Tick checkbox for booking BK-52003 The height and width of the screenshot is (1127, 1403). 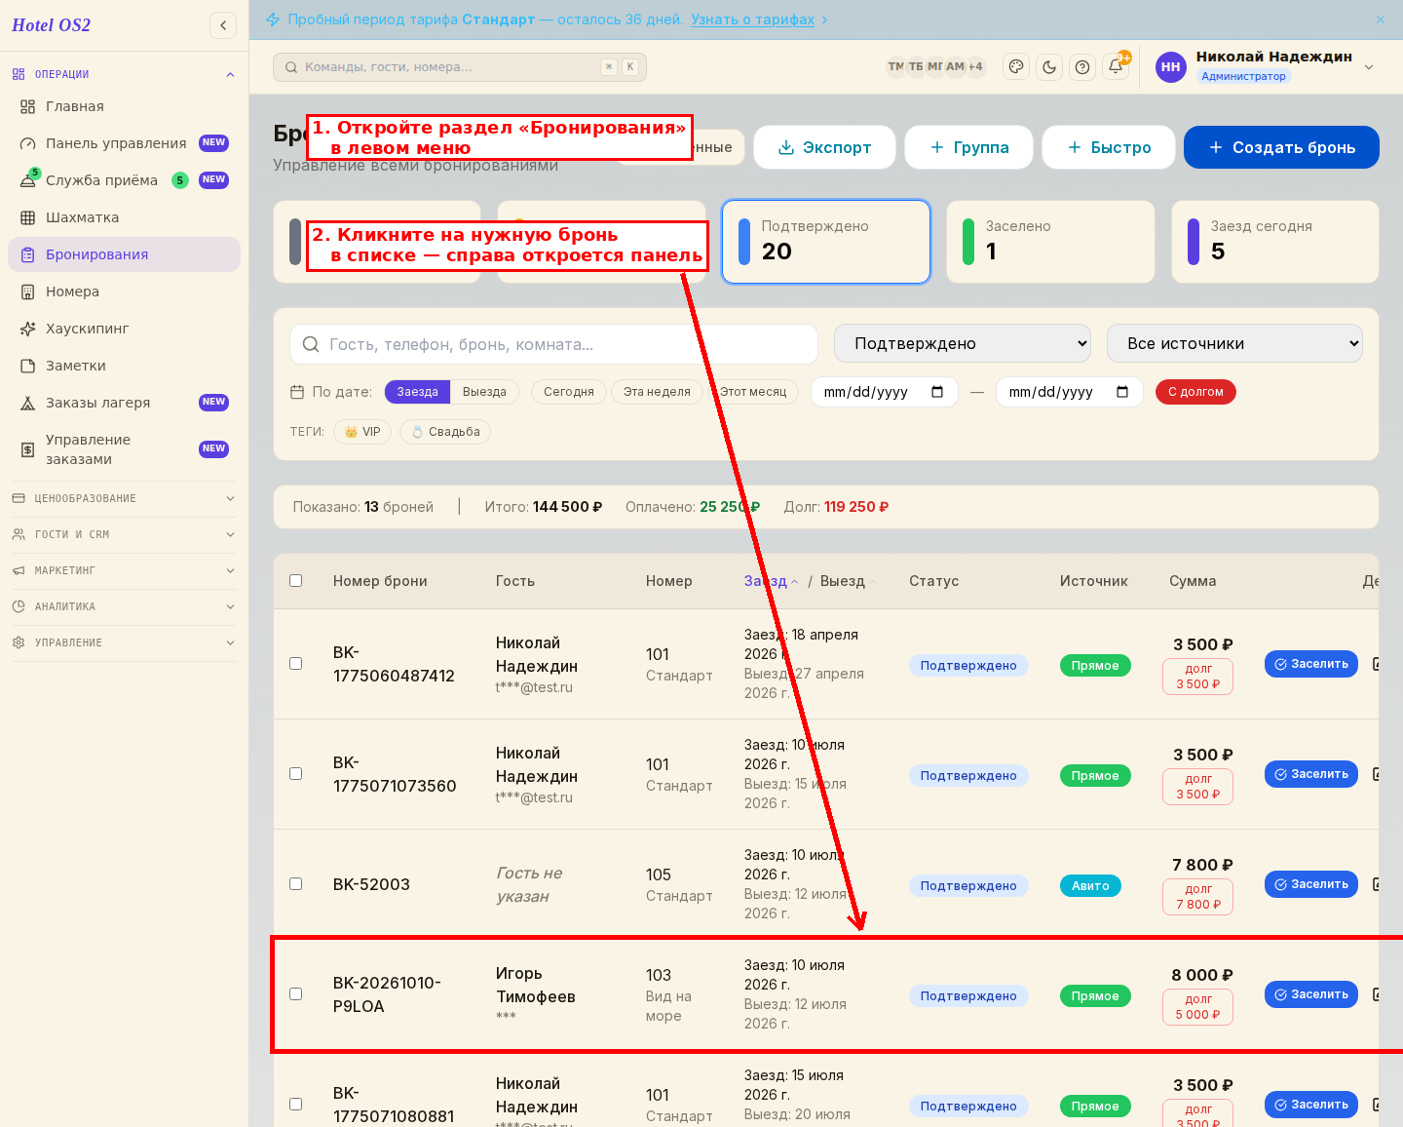pyautogui.click(x=296, y=884)
